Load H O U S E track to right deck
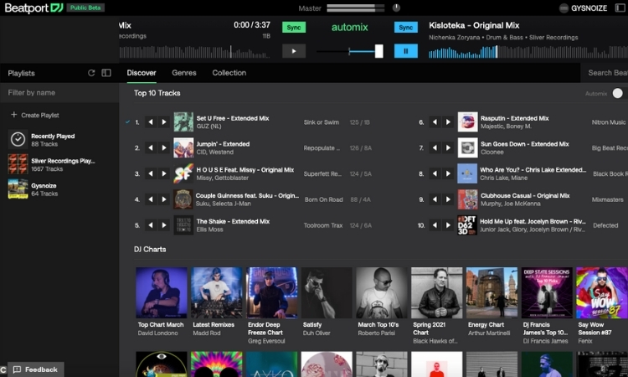 pyautogui.click(x=164, y=173)
